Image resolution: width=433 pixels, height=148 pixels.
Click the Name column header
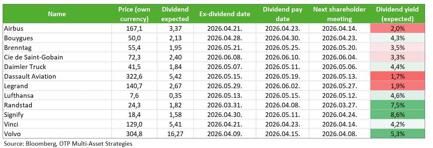[x=57, y=14]
